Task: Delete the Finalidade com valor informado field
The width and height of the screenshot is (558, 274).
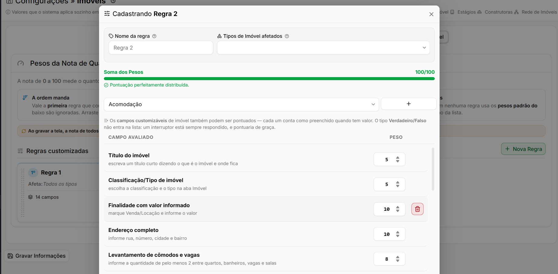Action: (x=418, y=209)
